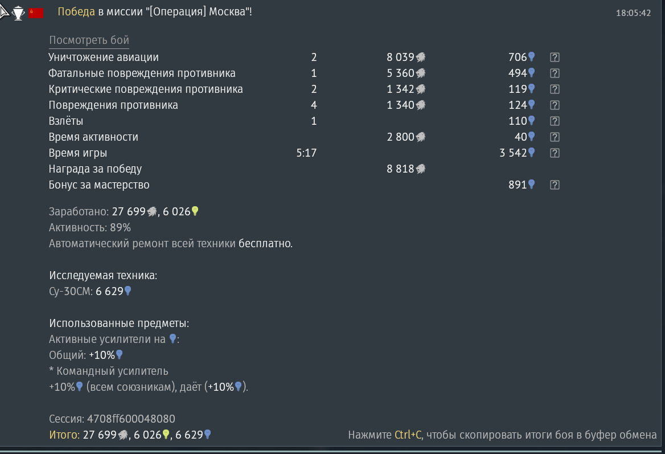Image resolution: width=665 pixels, height=454 pixels.
Task: Click silver lion icon next to 5 360
Action: point(421,73)
